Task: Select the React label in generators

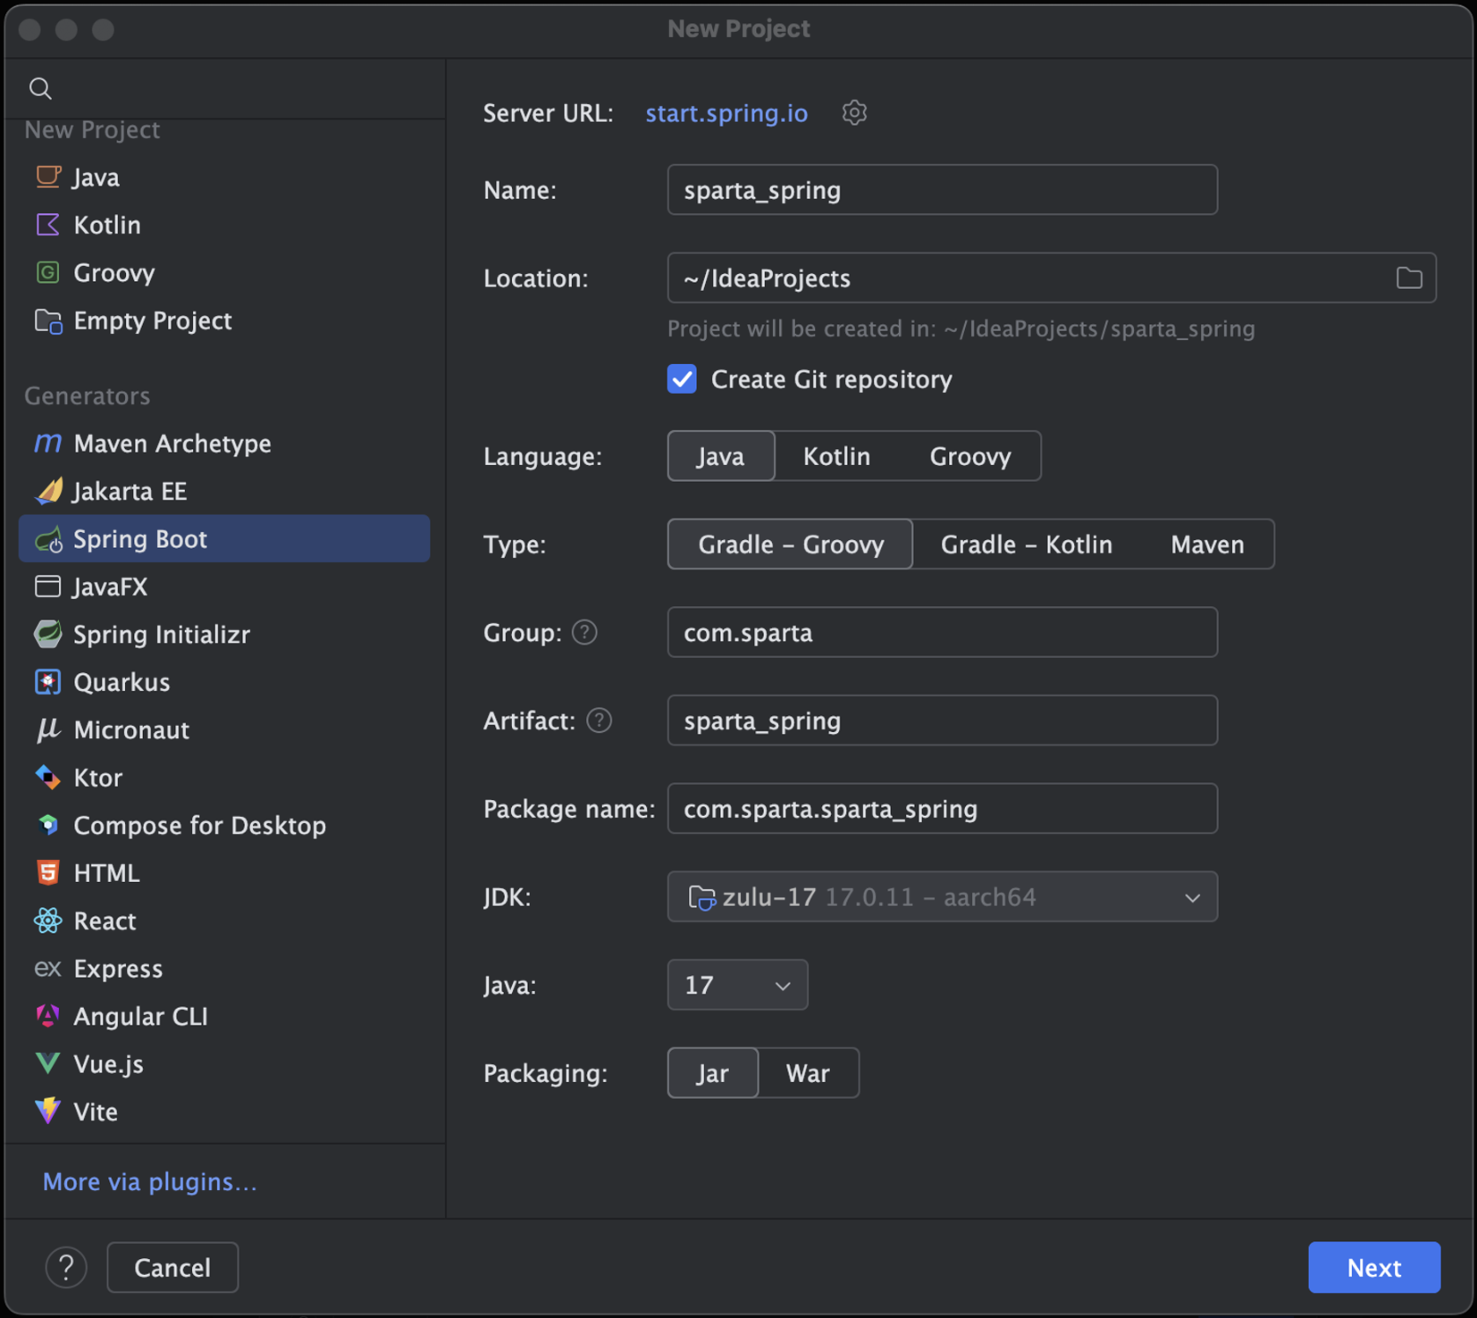Action: click(x=105, y=921)
